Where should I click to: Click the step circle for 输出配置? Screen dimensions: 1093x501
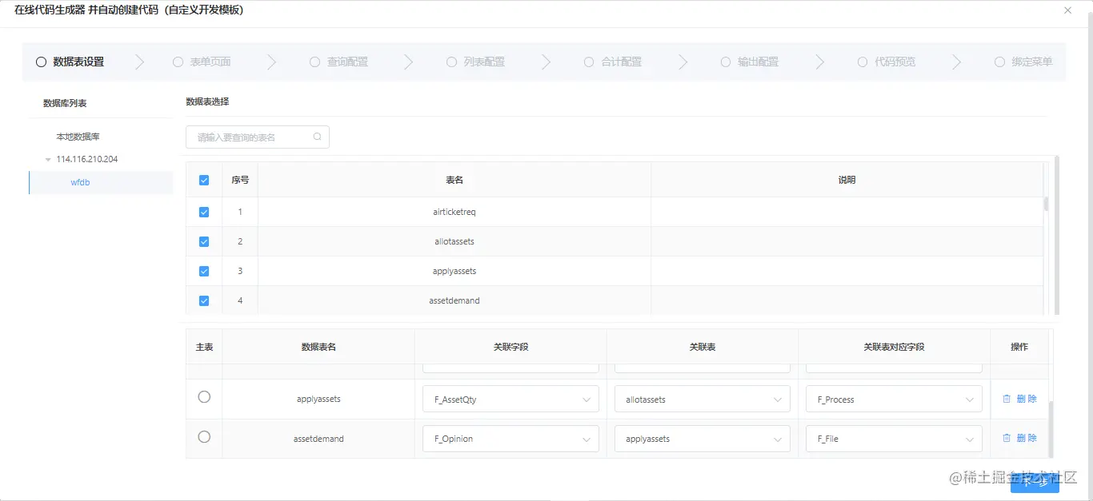pyautogui.click(x=725, y=62)
